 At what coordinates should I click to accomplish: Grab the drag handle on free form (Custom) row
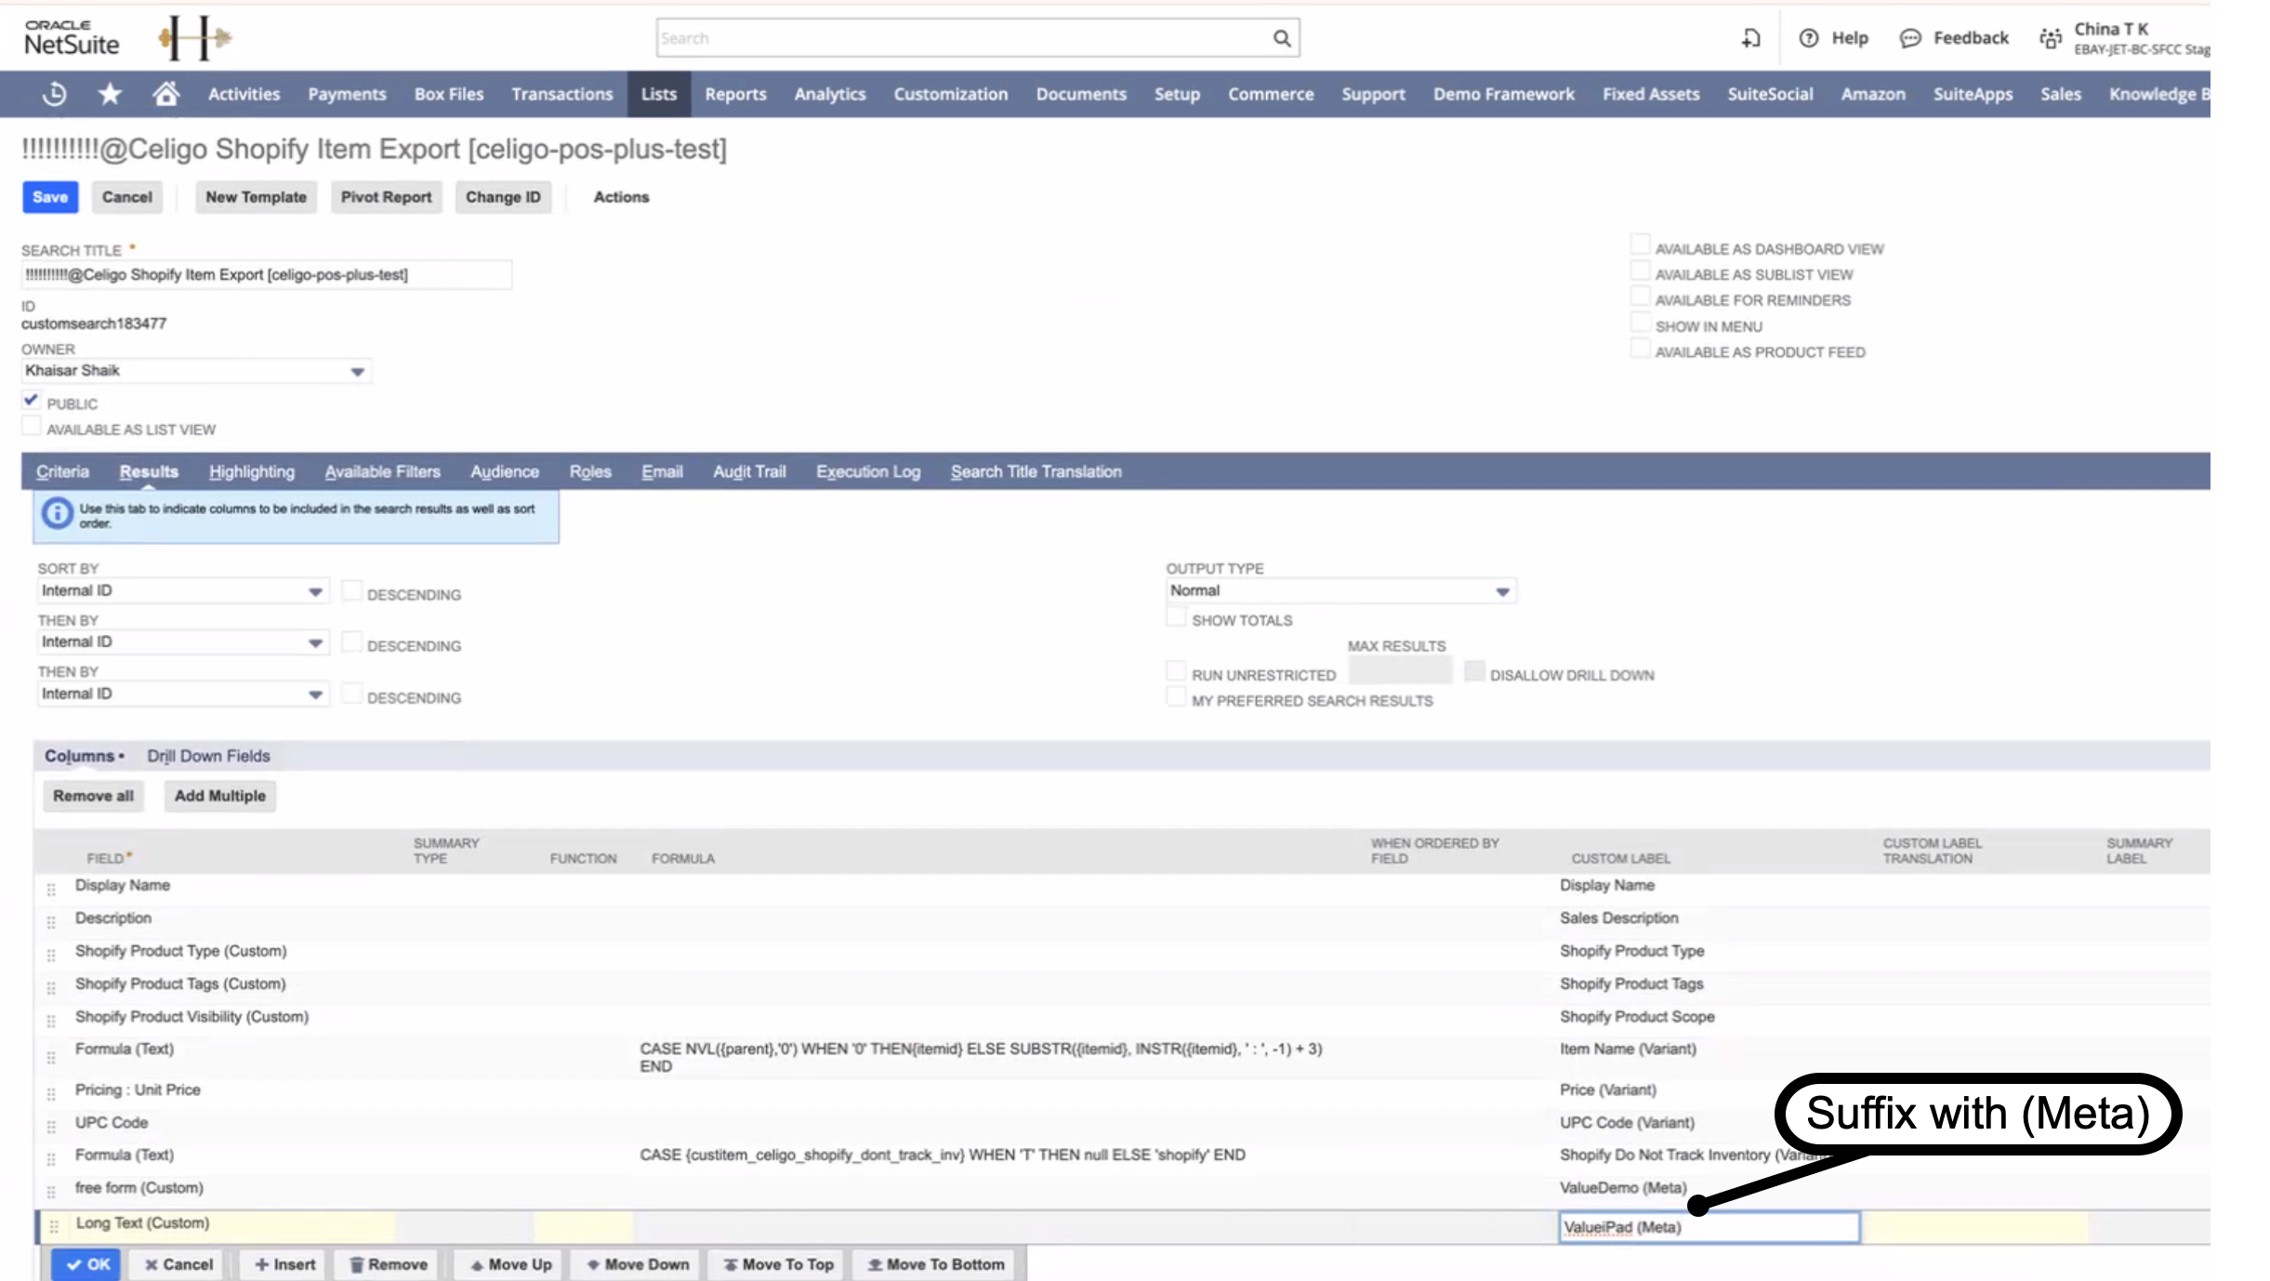51,1192
